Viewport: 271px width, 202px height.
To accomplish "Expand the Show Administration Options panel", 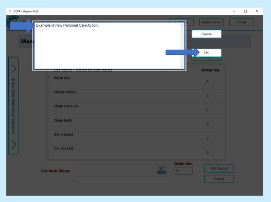I will (x=14, y=106).
